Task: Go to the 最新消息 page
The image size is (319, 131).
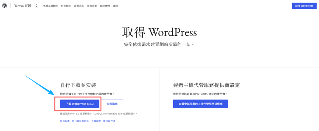Action: [79, 6]
